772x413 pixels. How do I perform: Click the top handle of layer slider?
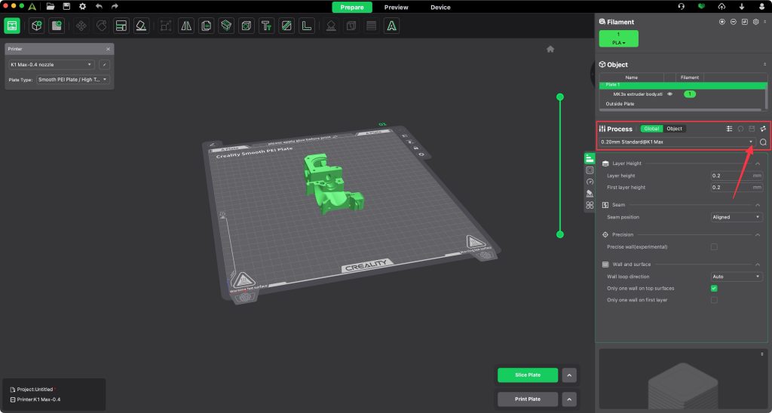560,97
